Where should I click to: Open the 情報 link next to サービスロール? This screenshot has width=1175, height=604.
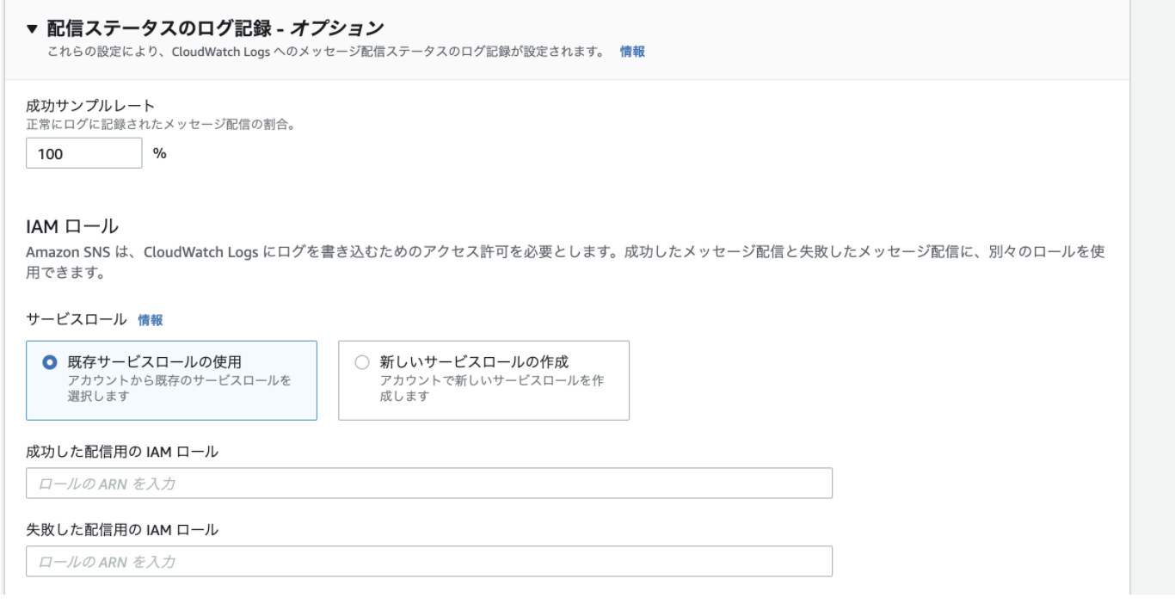coord(151,320)
